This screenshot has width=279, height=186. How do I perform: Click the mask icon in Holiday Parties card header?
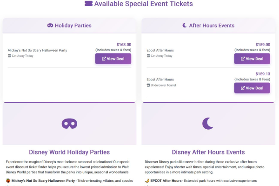(x=50, y=26)
